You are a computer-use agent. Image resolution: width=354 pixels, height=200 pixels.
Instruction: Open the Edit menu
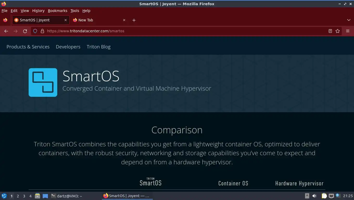point(14,11)
